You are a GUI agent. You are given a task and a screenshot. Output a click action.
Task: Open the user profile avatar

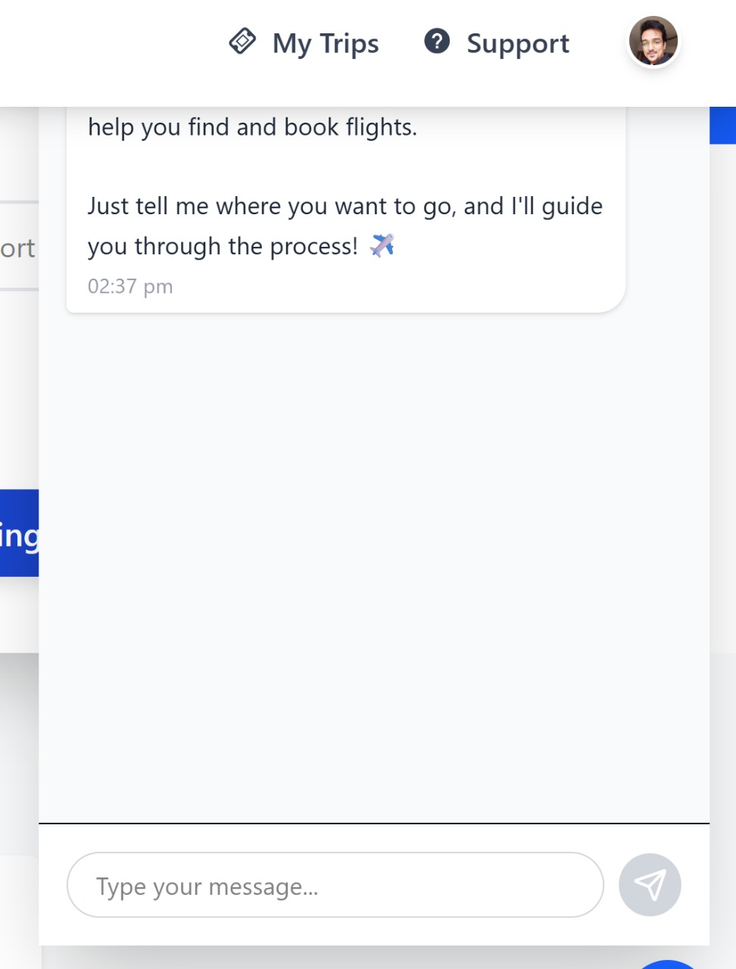click(x=653, y=42)
